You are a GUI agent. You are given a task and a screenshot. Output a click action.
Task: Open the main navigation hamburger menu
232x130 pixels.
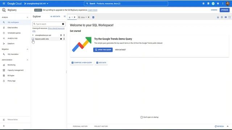click(x=4, y=4)
